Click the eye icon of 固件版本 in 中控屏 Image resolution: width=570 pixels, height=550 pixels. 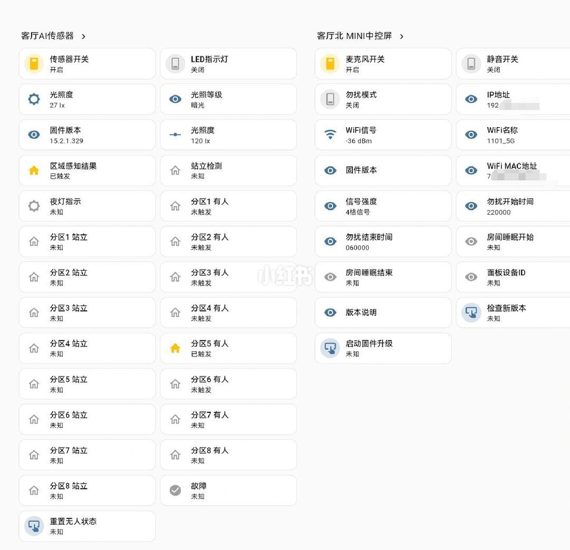coord(330,170)
